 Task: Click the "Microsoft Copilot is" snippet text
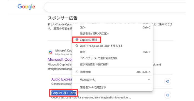pos(60,64)
